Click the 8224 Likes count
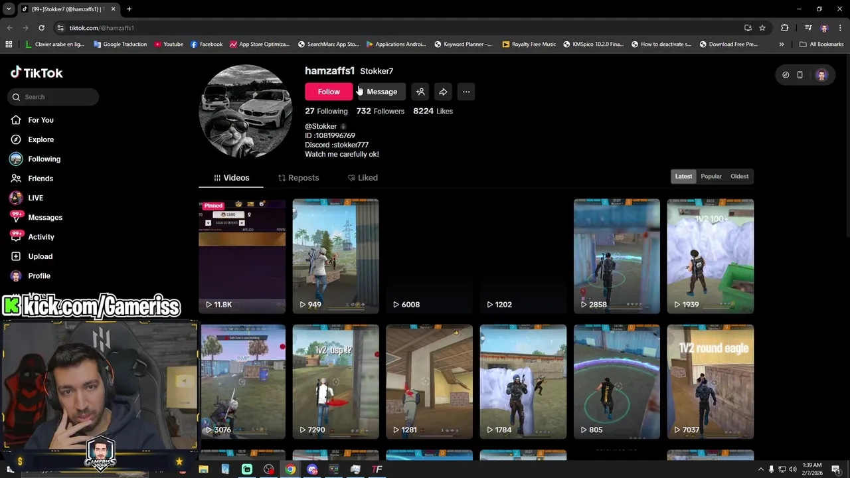Image resolution: width=850 pixels, height=478 pixels. click(x=433, y=111)
